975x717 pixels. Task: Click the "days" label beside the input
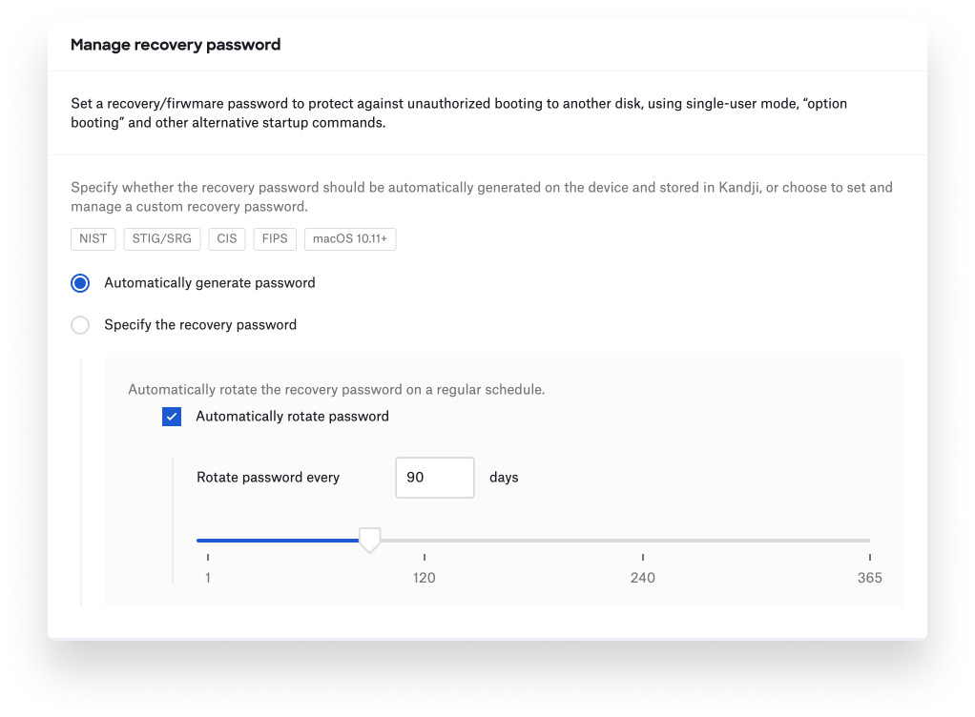click(x=504, y=477)
